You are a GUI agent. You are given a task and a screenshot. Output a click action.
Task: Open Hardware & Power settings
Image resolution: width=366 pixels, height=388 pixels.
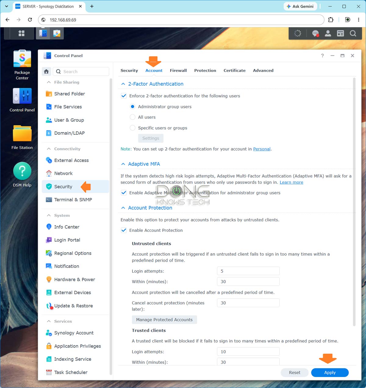[75, 279]
